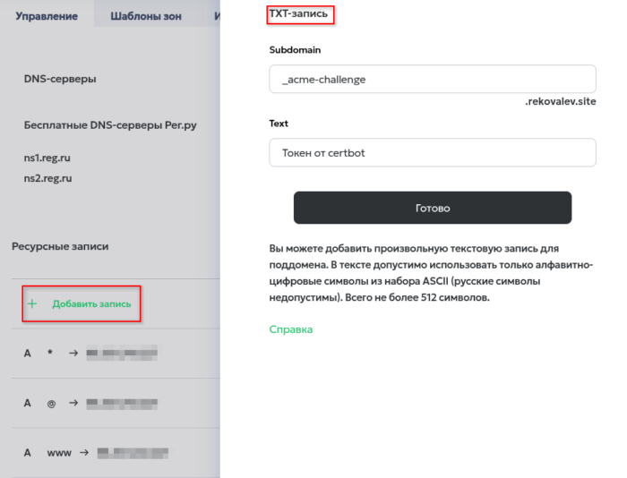The height and width of the screenshot is (478, 627).
Task: Click the Бесплатные DNS-серверы Рег.ру label
Action: coord(109,125)
